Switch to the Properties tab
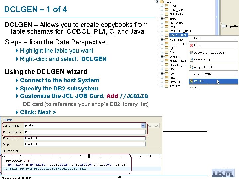Image resolution: width=239 pixels, height=179 pixels. pyautogui.click(x=230, y=26)
